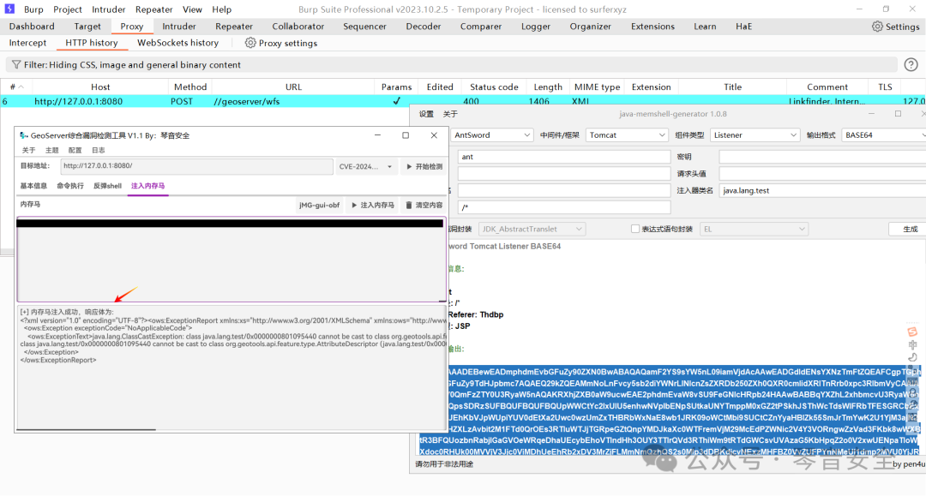Select the 注入内存马 tab
926x496 pixels.
pos(147,186)
